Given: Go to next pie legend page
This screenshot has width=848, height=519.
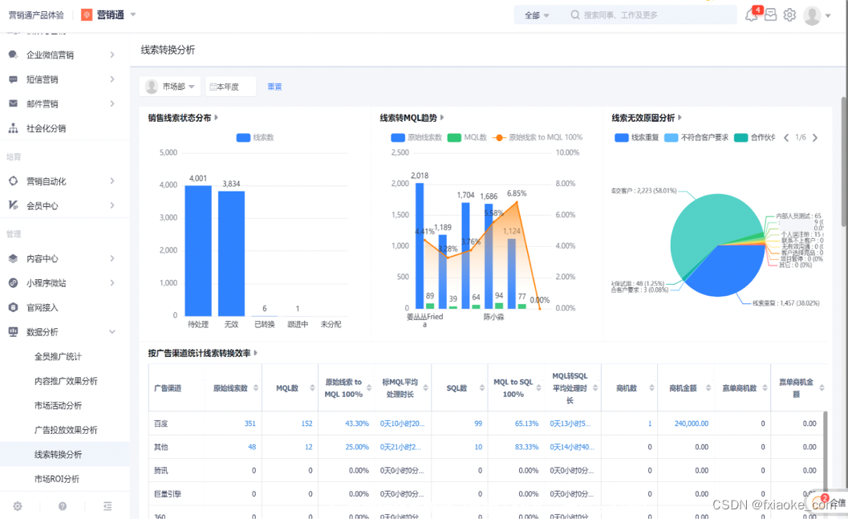Looking at the screenshot, I should pos(815,137).
